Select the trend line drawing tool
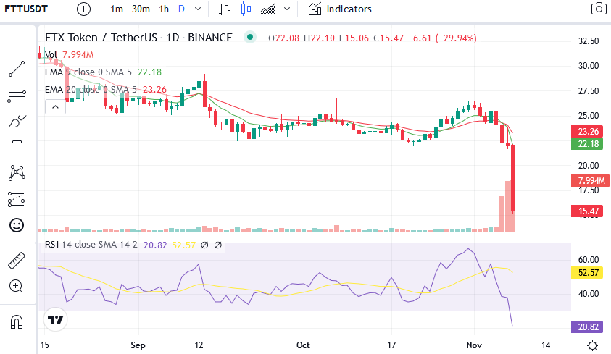This screenshot has width=611, height=354. pos(17,69)
